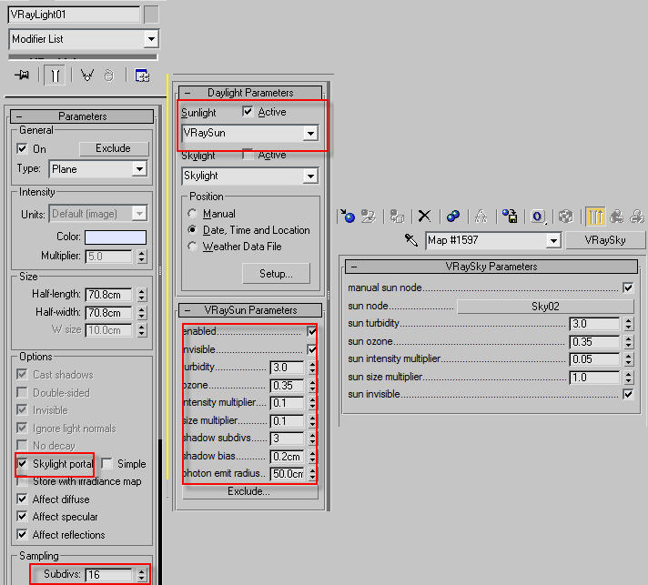Click the Sky02 sun node button
Viewport: 648px width, 585px height.
pyautogui.click(x=545, y=307)
